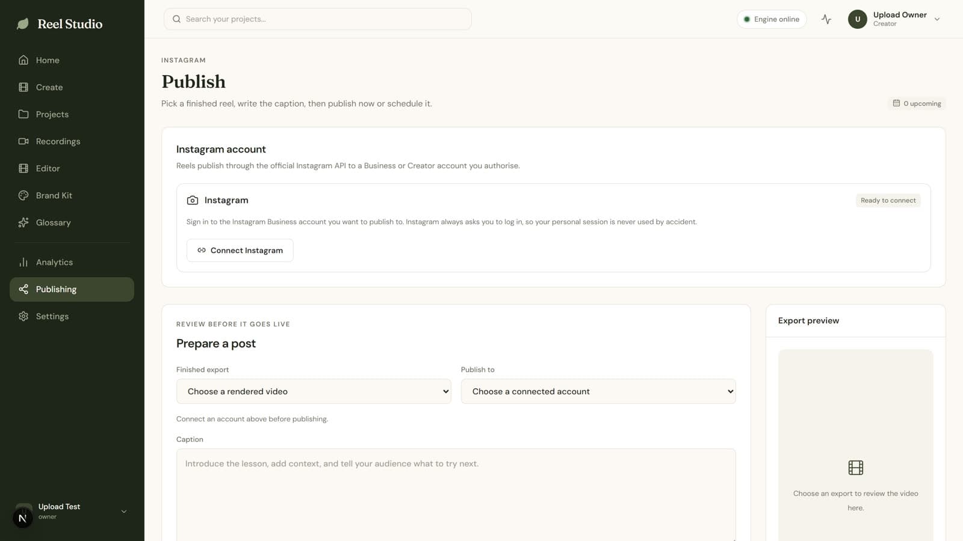Open the Choose a rendered video dropdown

314,391
